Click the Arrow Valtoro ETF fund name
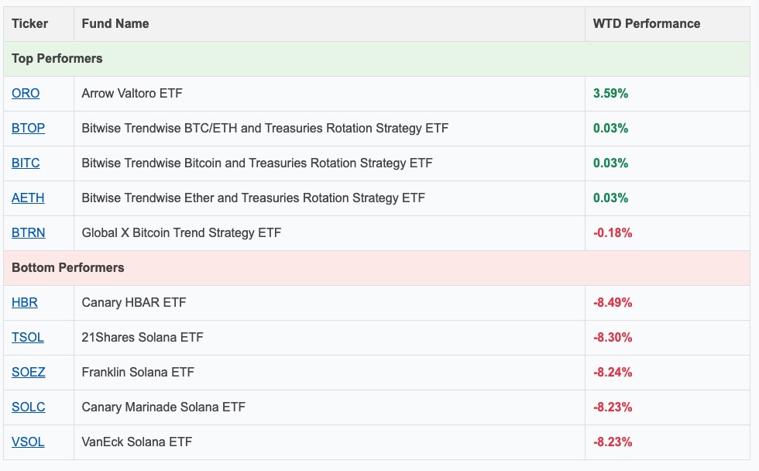 tap(132, 93)
